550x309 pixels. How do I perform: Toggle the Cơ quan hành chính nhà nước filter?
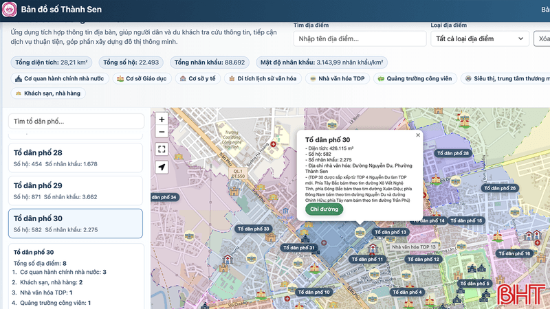pyautogui.click(x=60, y=78)
